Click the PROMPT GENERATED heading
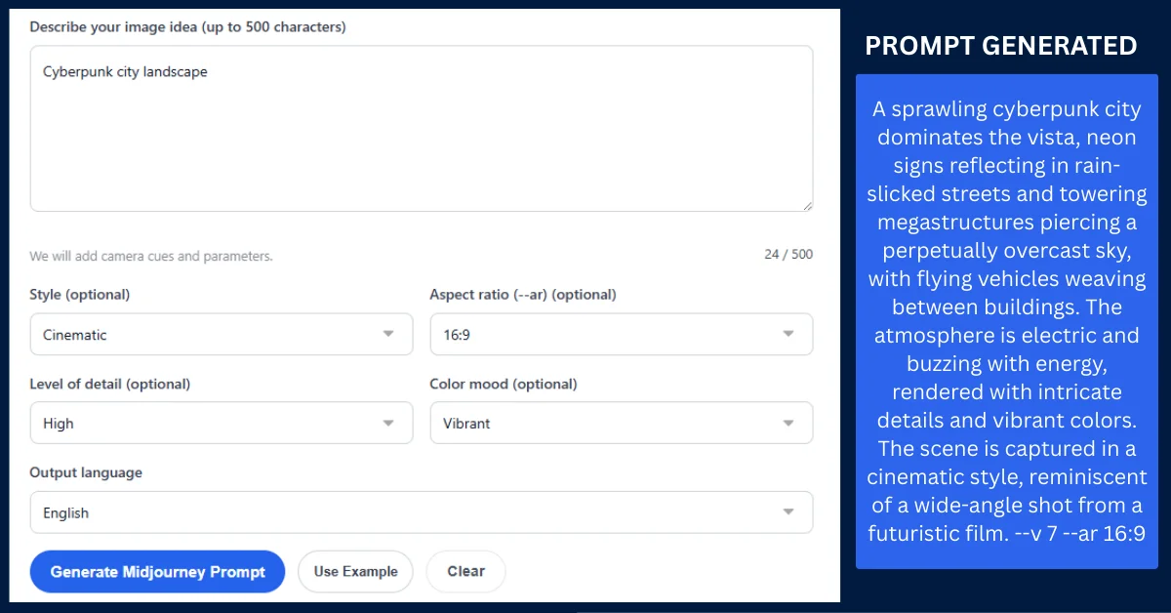The image size is (1171, 613). point(1000,45)
